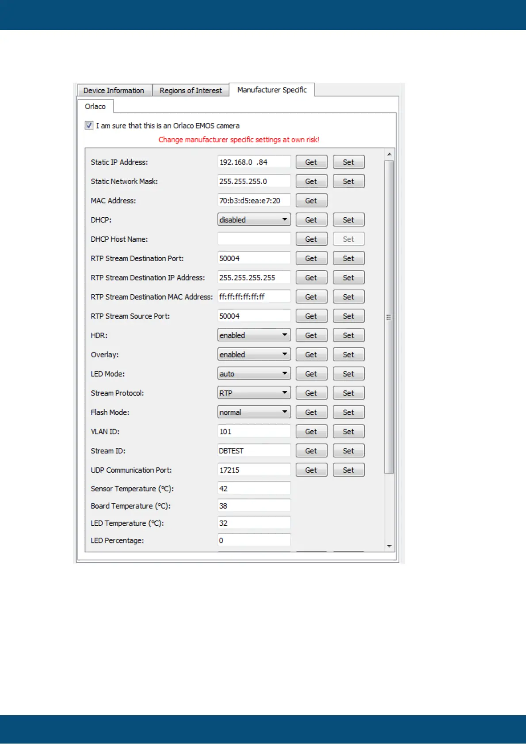Expand the Overlay dropdown

(x=254, y=354)
